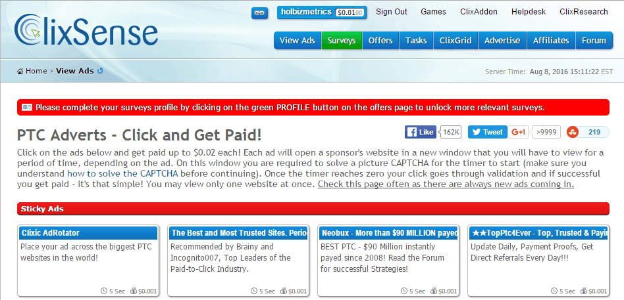Open the ClixResearch link
This screenshot has height=300, width=624.
(584, 12)
